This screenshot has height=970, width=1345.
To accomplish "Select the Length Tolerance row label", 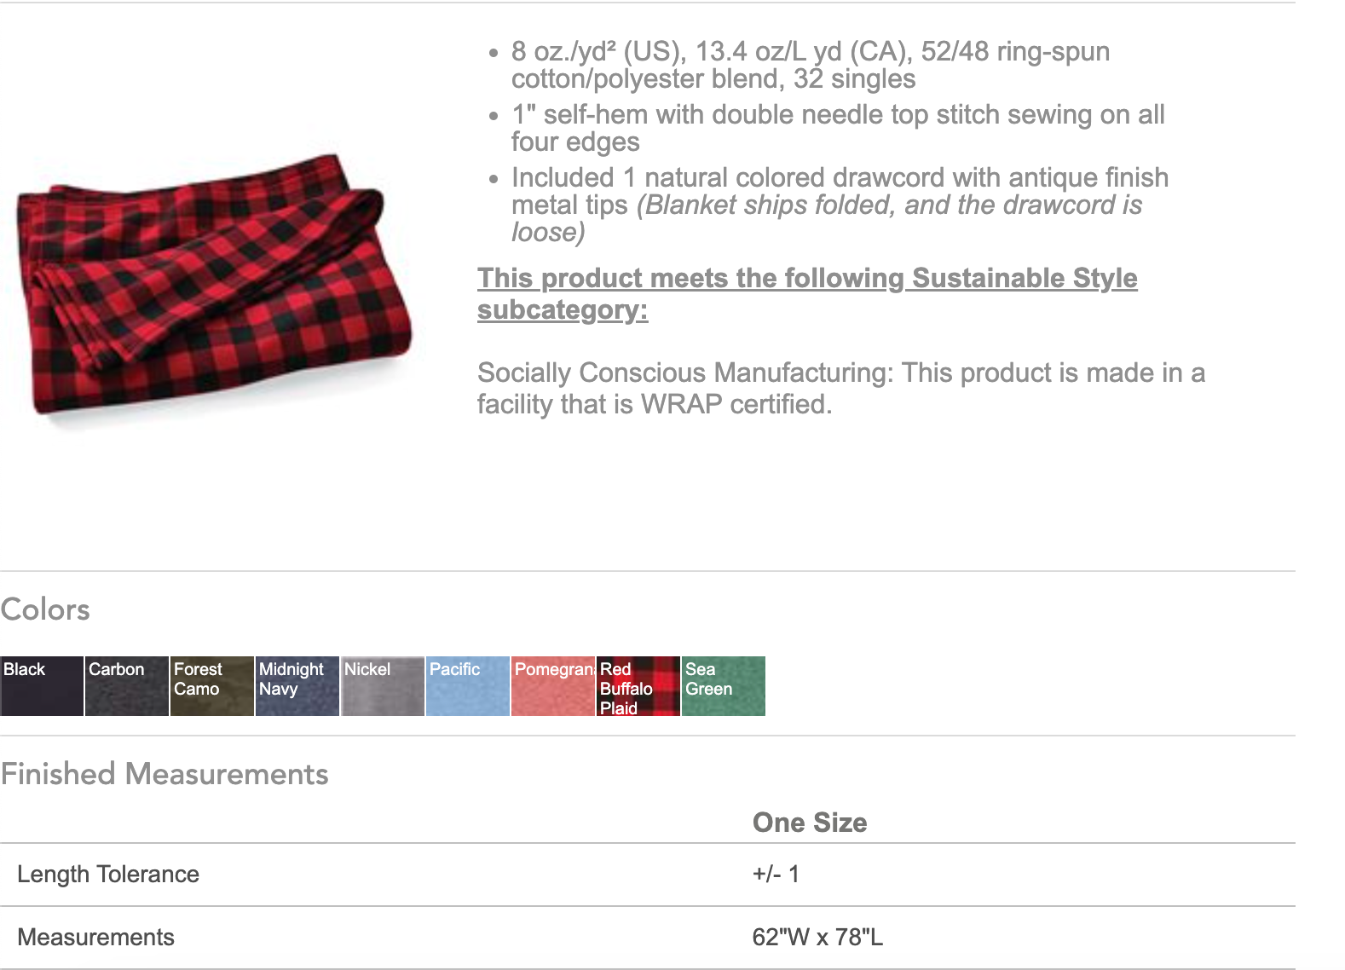I will point(108,875).
